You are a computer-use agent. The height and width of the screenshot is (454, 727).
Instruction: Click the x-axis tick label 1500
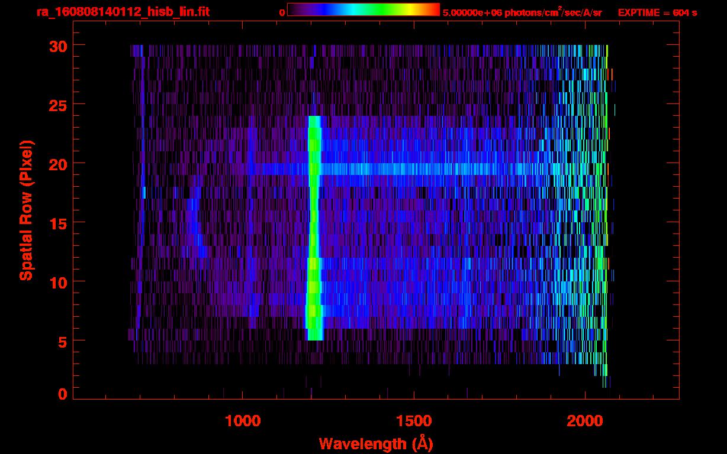(414, 421)
